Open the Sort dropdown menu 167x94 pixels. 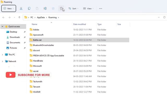point(74,9)
